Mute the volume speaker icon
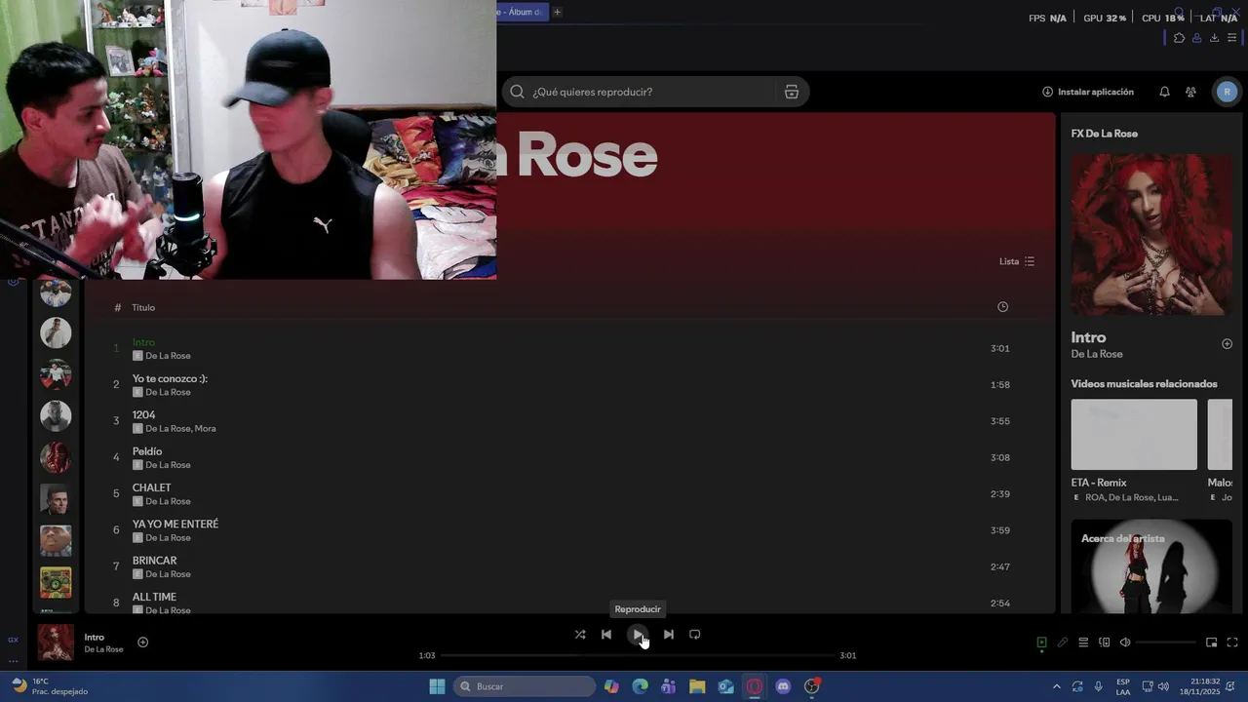The height and width of the screenshot is (702, 1248). coord(1125,643)
